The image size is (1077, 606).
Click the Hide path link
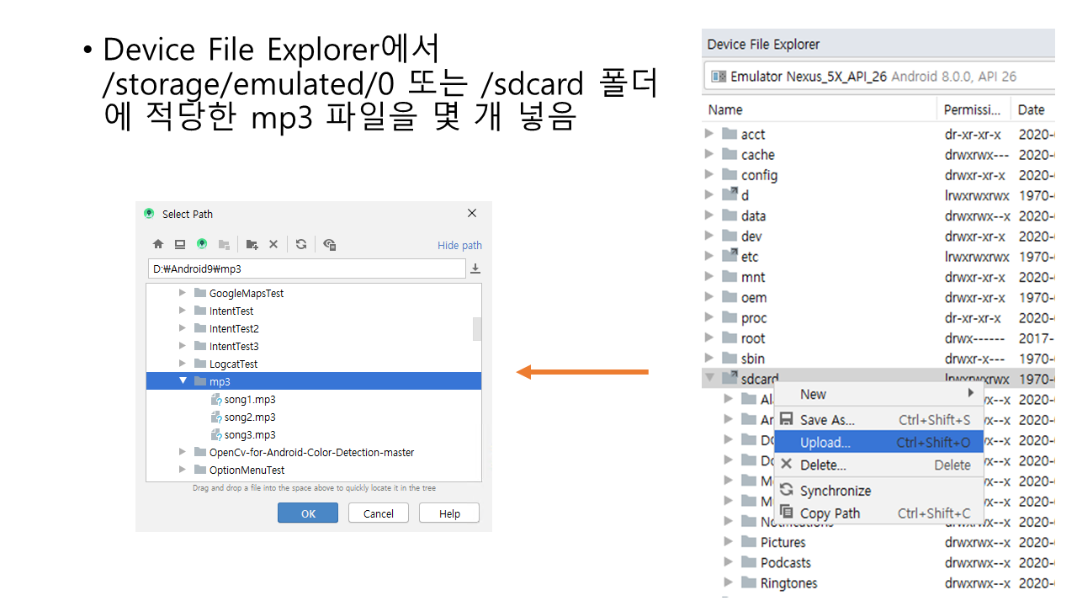tap(459, 245)
